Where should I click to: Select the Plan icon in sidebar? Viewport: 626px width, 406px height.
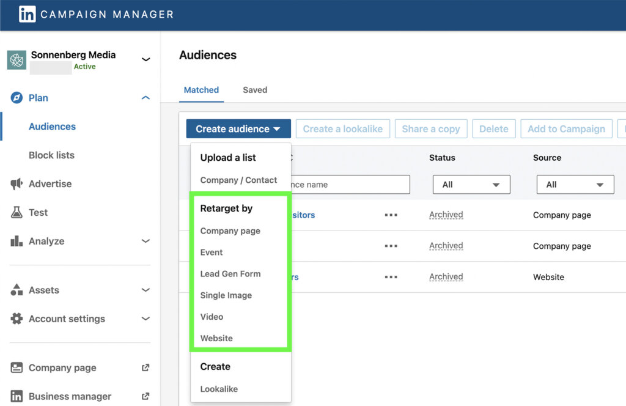pyautogui.click(x=18, y=98)
